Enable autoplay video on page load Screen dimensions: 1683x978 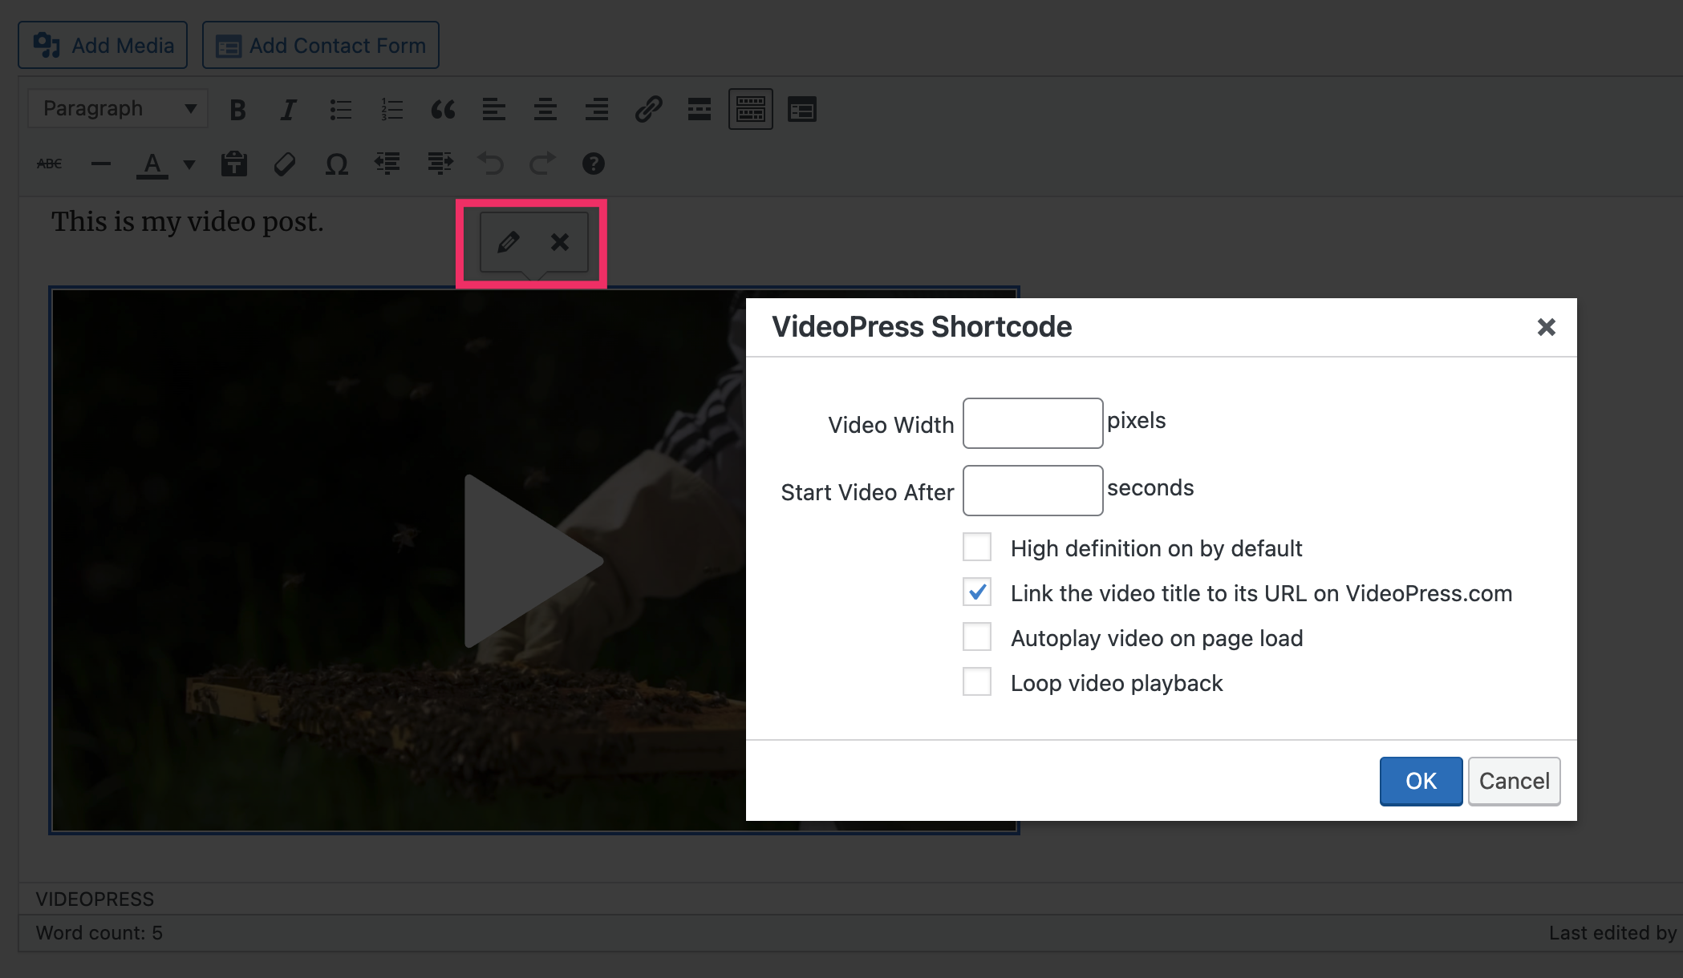click(976, 637)
